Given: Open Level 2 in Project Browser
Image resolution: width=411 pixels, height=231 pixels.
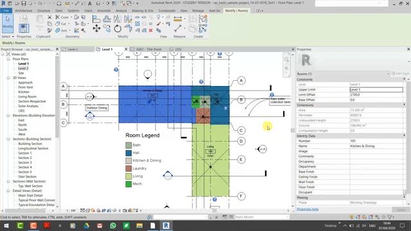Looking at the screenshot, I should (x=23, y=69).
